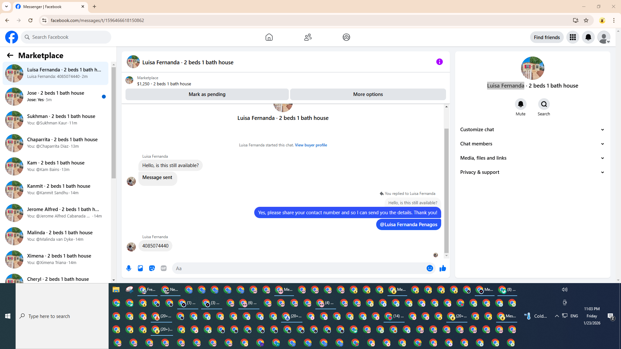Open the sticker picker icon
Image resolution: width=621 pixels, height=349 pixels.
(152, 268)
